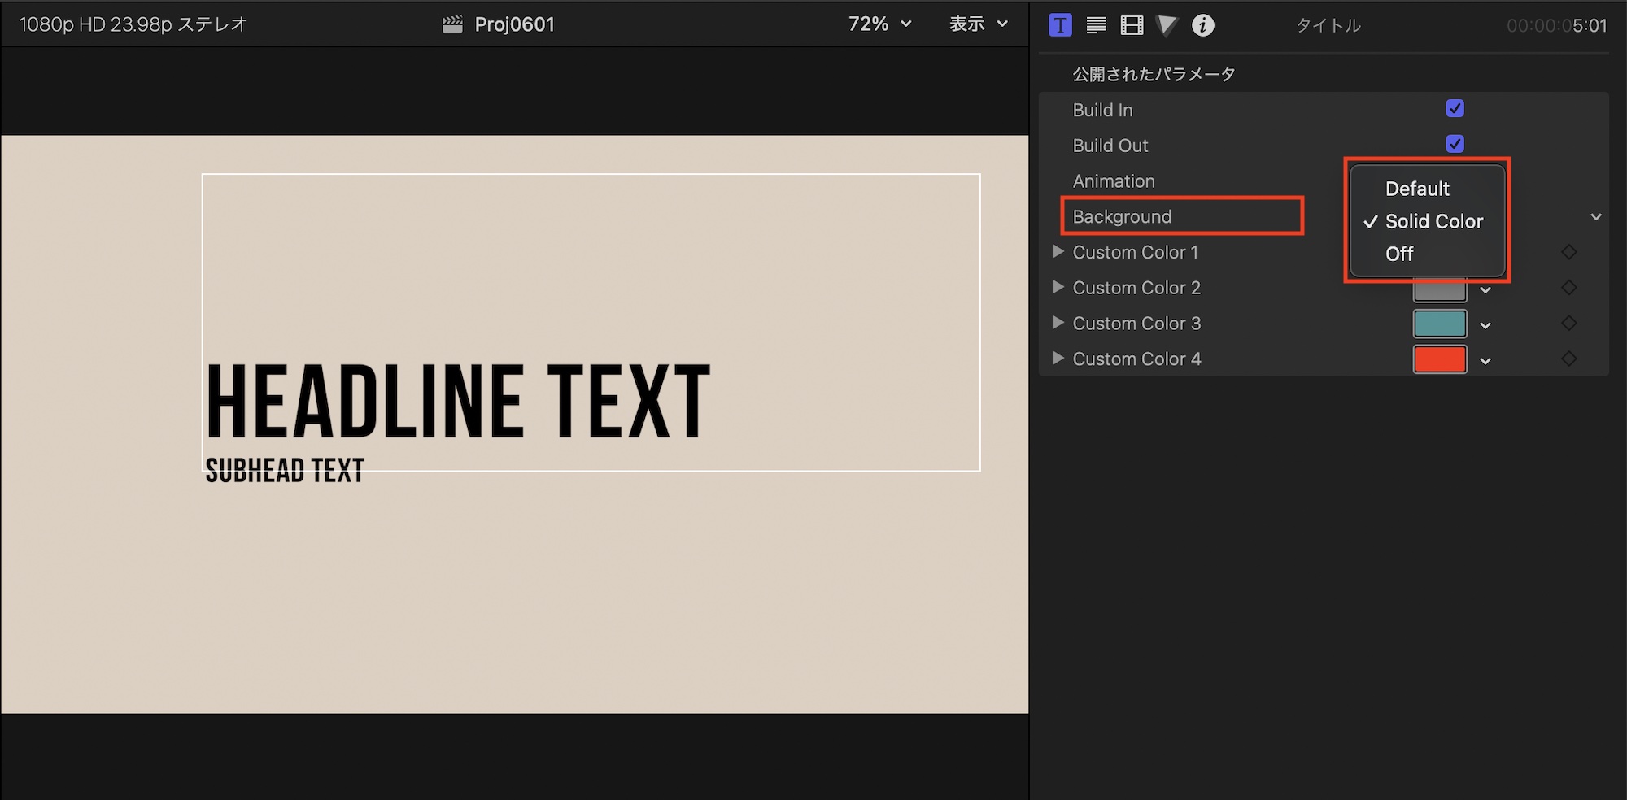Screen dimensions: 1627x800
Task: Open the 72% viewer zoom dropdown
Action: pyautogui.click(x=879, y=24)
